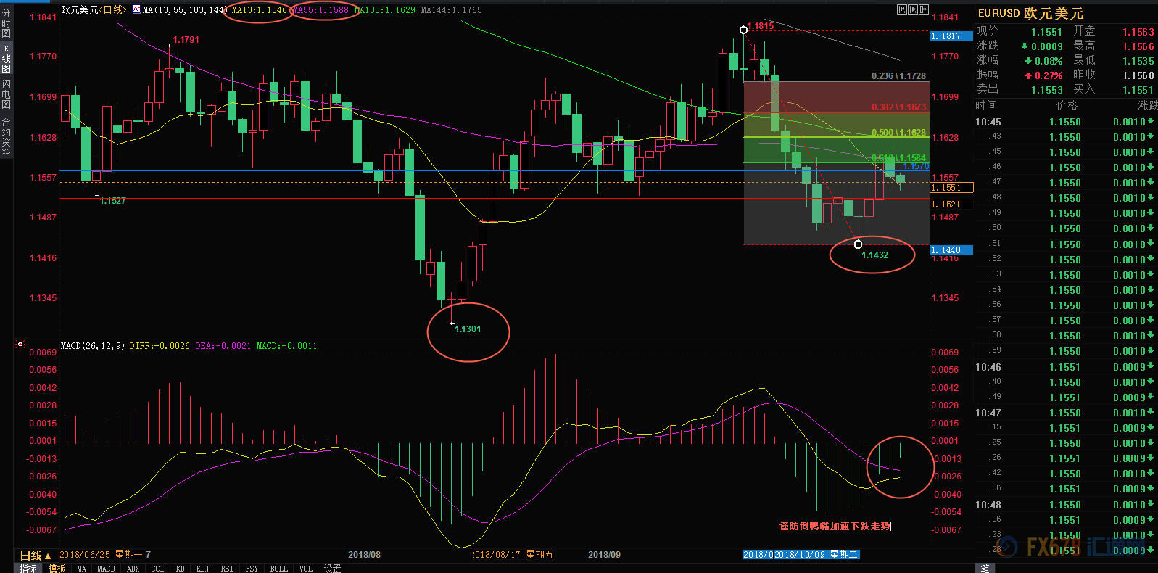Switch indicator to MA
The width and height of the screenshot is (1158, 573).
tap(82, 569)
